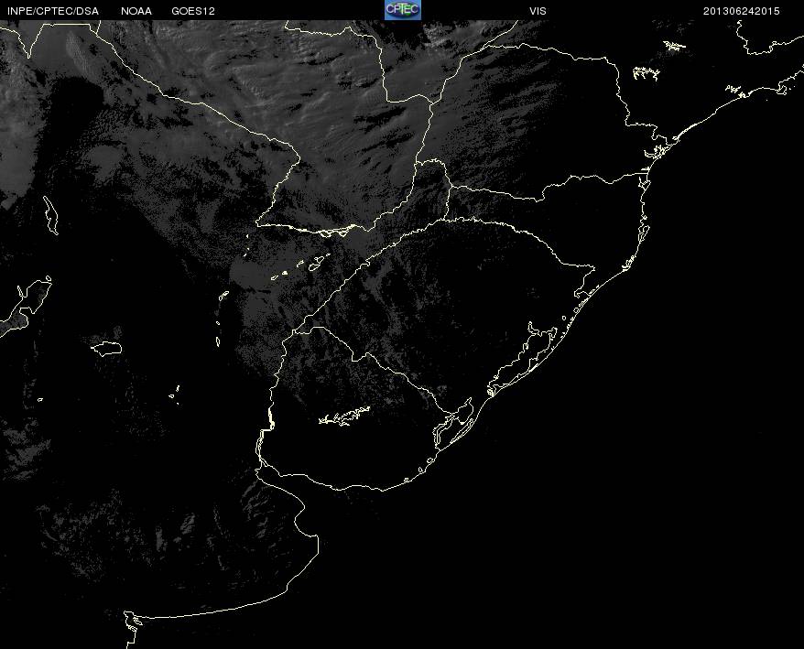Select the VIS channel label
The image size is (804, 649).
click(x=538, y=11)
